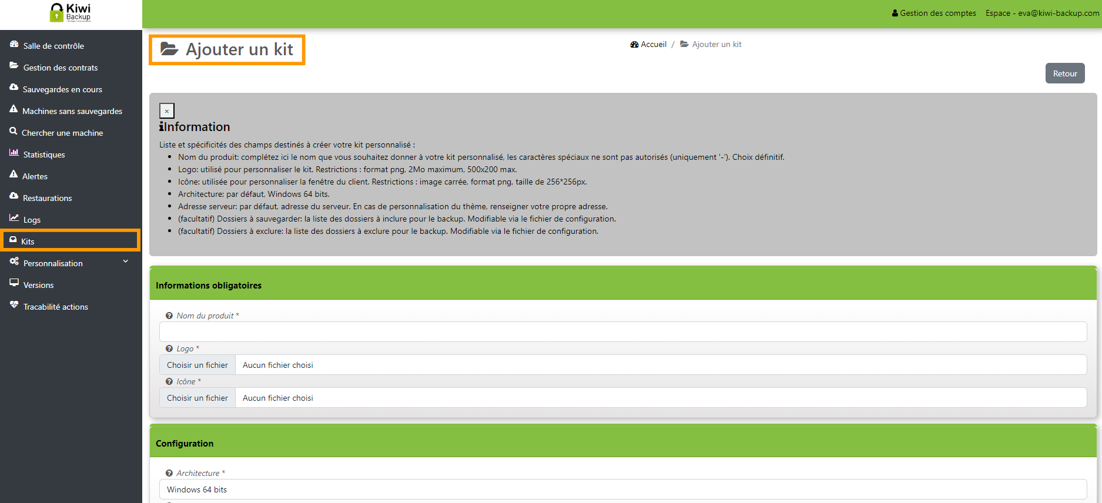Click the Alertes warning triangle icon

tap(14, 174)
